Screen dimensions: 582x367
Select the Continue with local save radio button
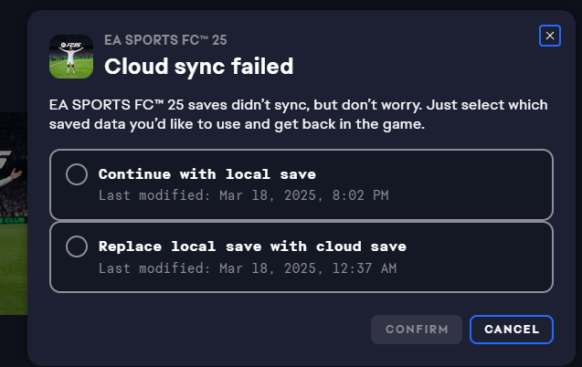(x=78, y=174)
